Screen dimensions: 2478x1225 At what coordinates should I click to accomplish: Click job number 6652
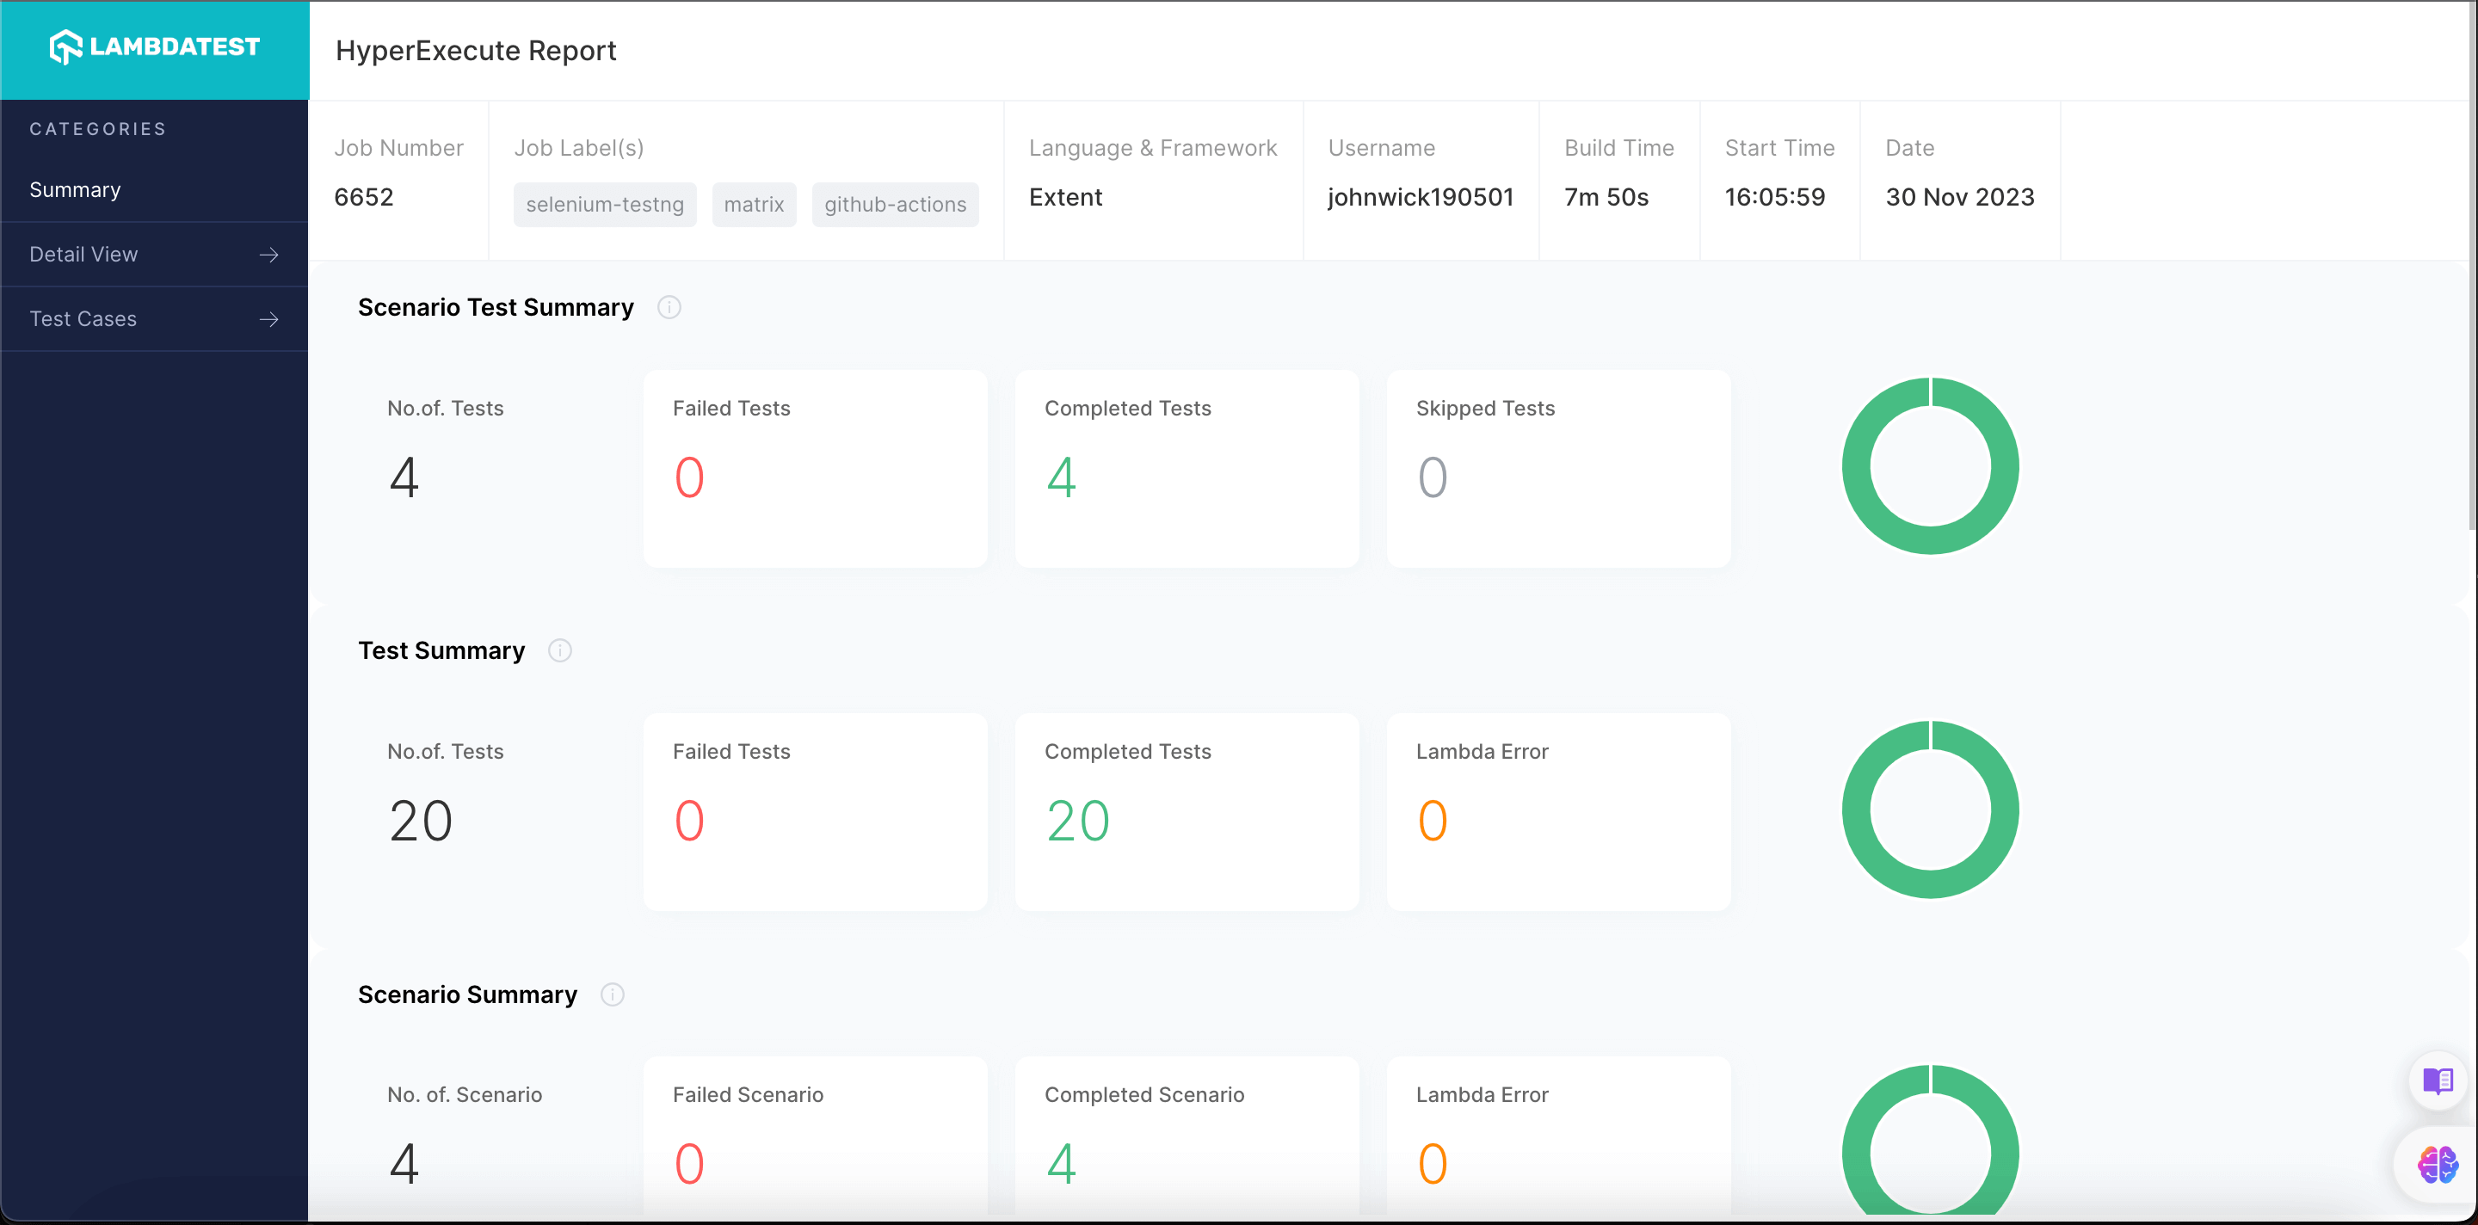pyautogui.click(x=364, y=197)
